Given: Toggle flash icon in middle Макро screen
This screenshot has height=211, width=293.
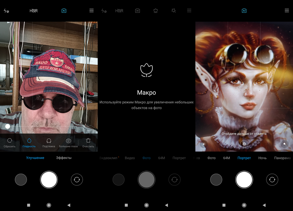Looking at the screenshot, I should [104, 11].
